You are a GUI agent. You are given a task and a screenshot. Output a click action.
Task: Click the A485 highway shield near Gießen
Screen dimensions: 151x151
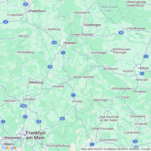[24, 106]
